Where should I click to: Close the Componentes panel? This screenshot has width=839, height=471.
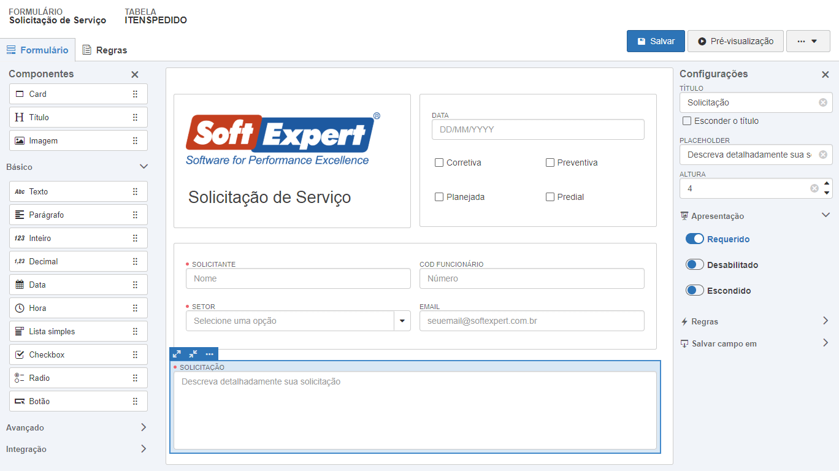coord(135,74)
